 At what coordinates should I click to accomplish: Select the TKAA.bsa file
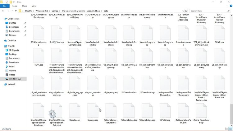(219, 35)
